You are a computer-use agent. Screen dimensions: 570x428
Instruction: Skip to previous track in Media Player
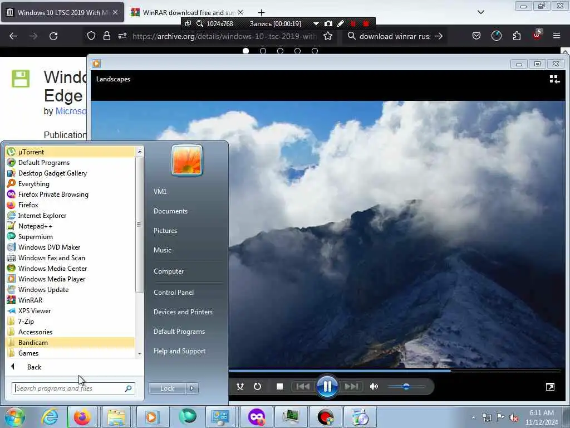(x=303, y=387)
